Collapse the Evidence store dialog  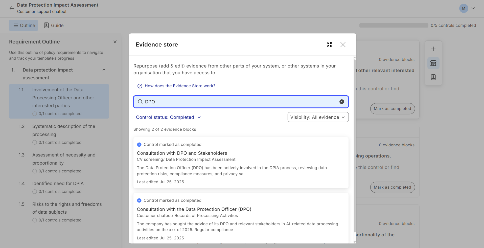pos(330,44)
